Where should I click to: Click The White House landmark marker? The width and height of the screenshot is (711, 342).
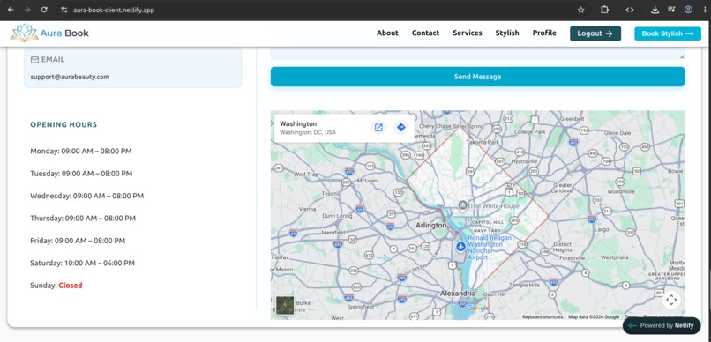[462, 205]
